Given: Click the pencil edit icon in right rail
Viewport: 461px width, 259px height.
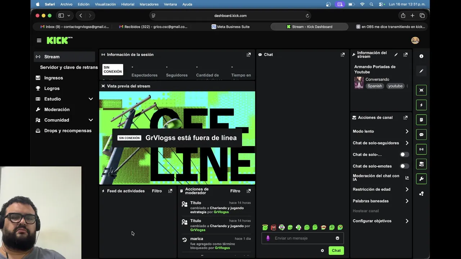Looking at the screenshot, I should point(421,71).
